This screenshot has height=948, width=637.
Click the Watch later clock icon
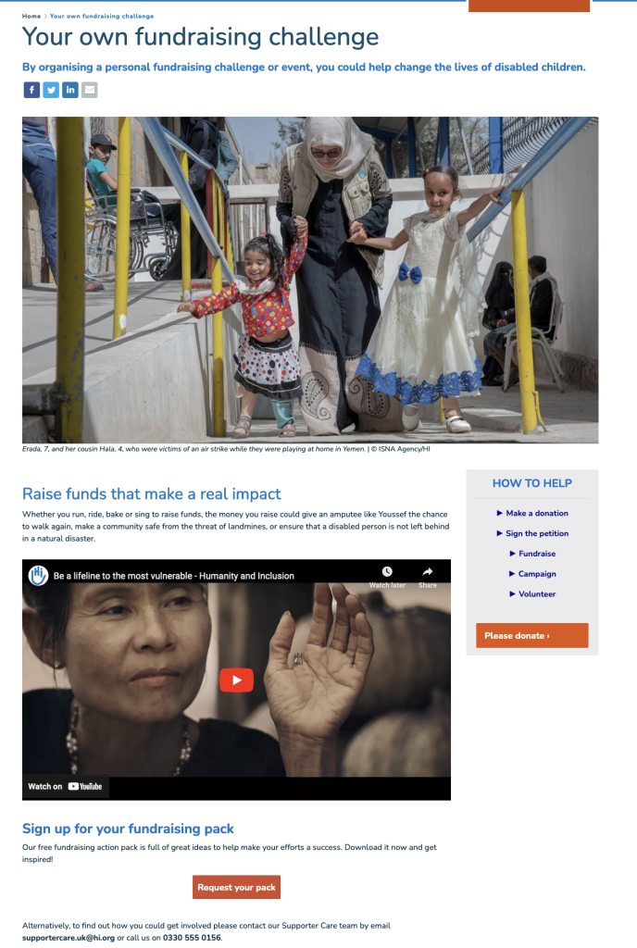[x=387, y=571]
